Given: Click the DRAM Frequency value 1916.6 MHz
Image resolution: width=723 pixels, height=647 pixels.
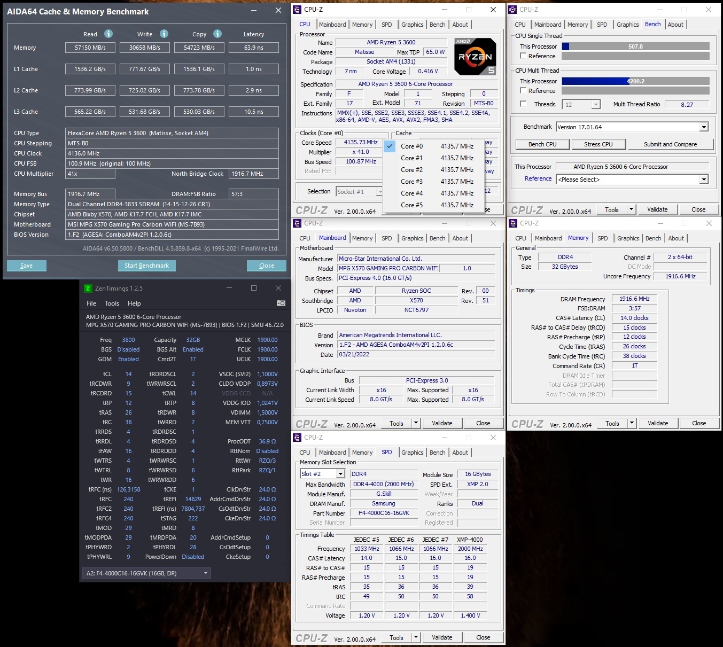Looking at the screenshot, I should tap(634, 299).
